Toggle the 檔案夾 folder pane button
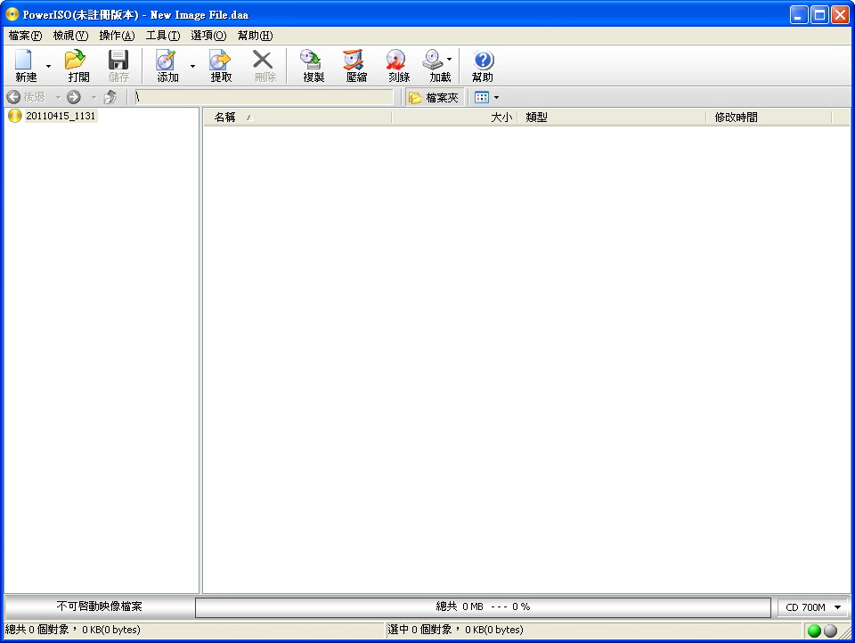855x643 pixels. pyautogui.click(x=434, y=97)
